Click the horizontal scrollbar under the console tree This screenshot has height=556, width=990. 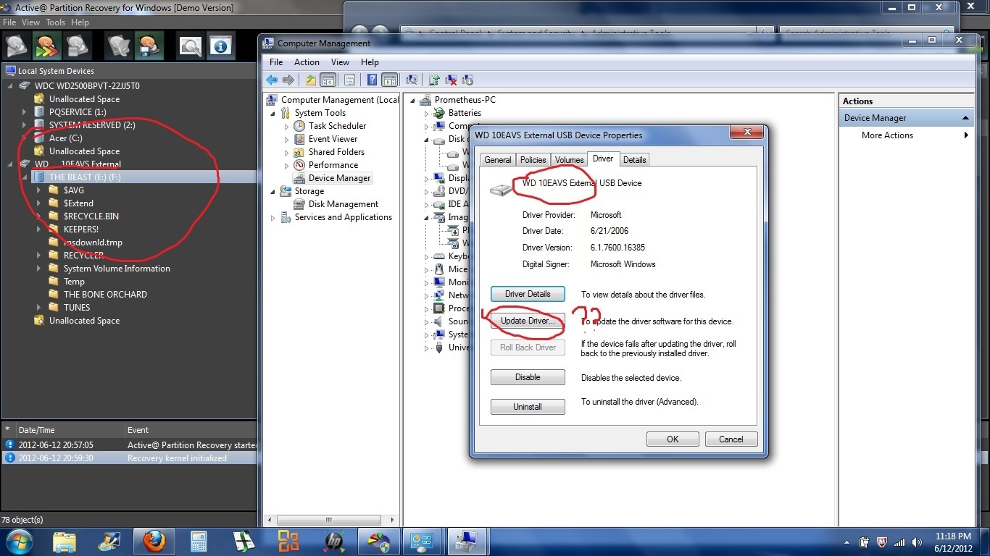pos(328,520)
